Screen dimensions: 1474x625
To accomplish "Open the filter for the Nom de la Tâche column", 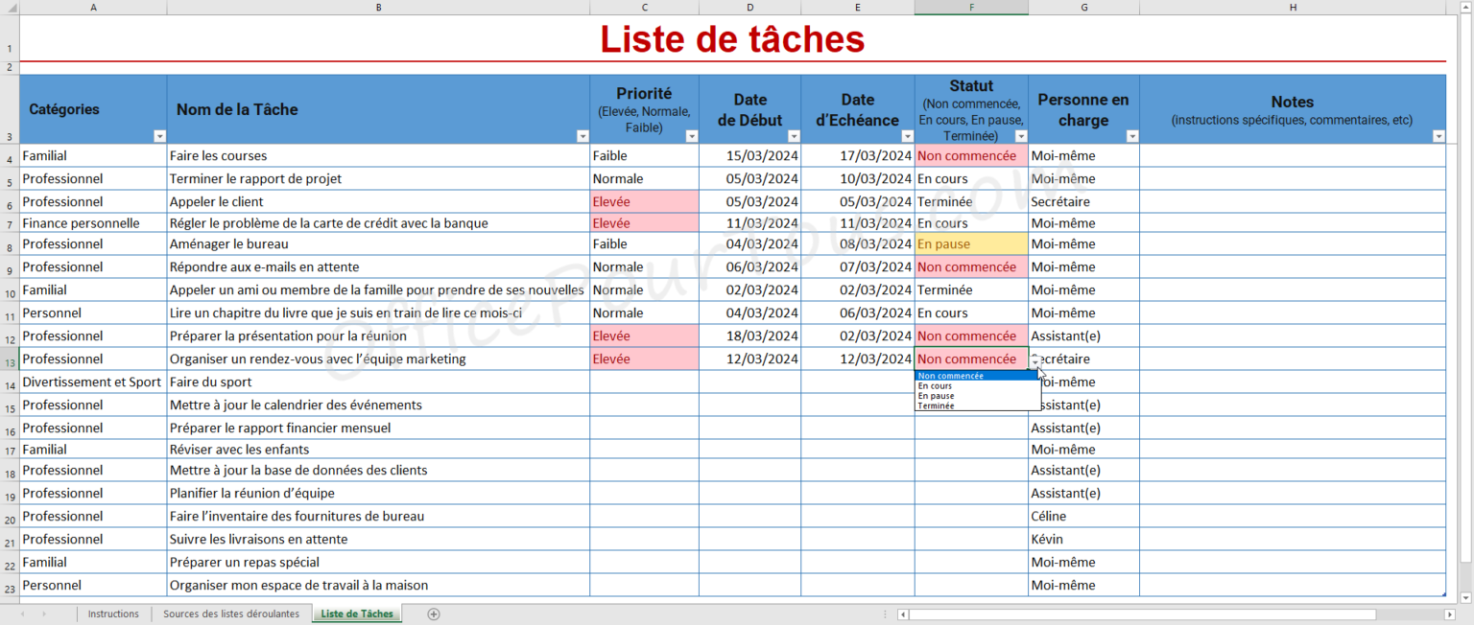I will point(583,135).
